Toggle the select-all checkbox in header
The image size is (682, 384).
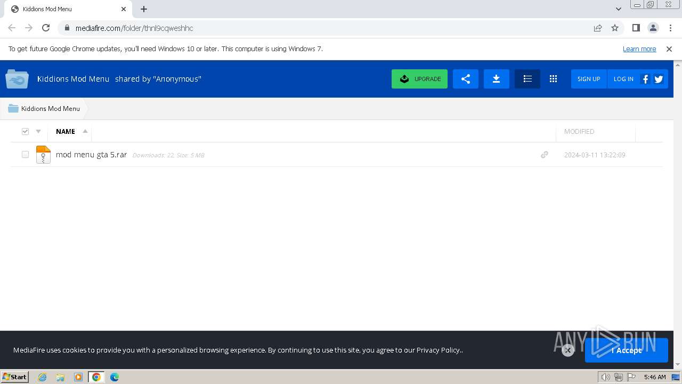coord(25,131)
